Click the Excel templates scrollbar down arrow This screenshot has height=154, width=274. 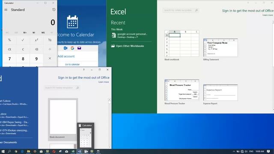click(273, 110)
